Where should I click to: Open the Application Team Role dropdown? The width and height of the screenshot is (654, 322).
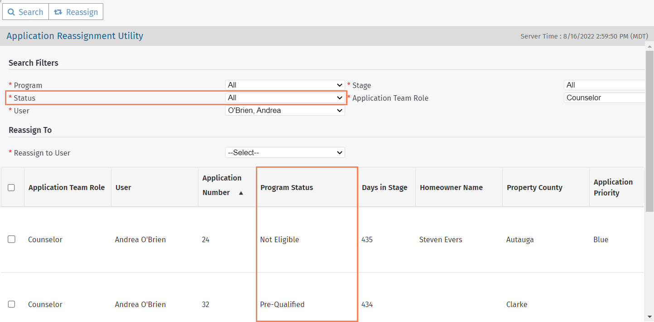coord(604,98)
